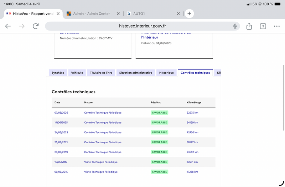
Task: Open the Situation administrative tab
Action: (x=135, y=73)
